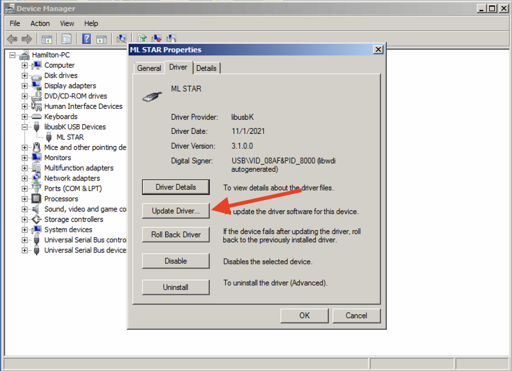512x371 pixels.
Task: Expand the Display adapters tree node
Action: (x=24, y=86)
